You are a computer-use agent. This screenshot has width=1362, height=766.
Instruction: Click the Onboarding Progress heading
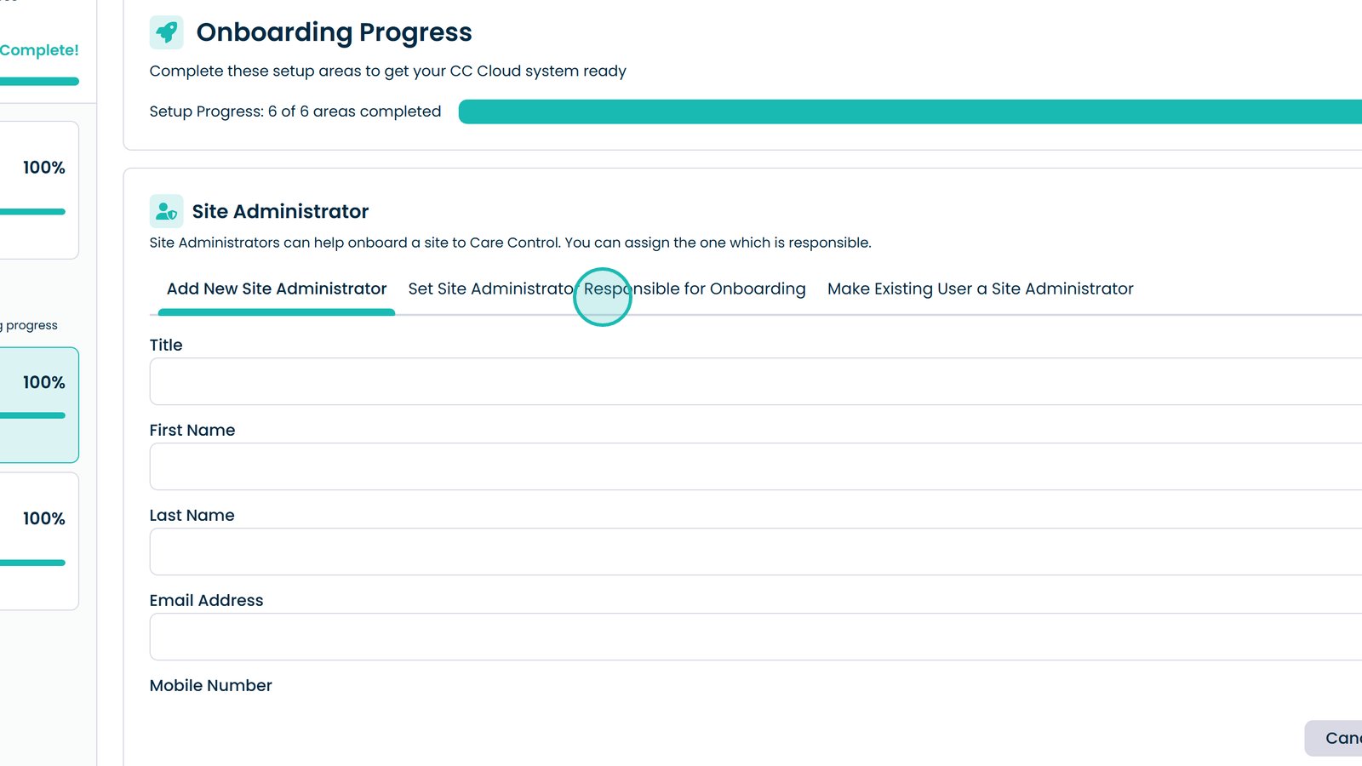(x=334, y=32)
